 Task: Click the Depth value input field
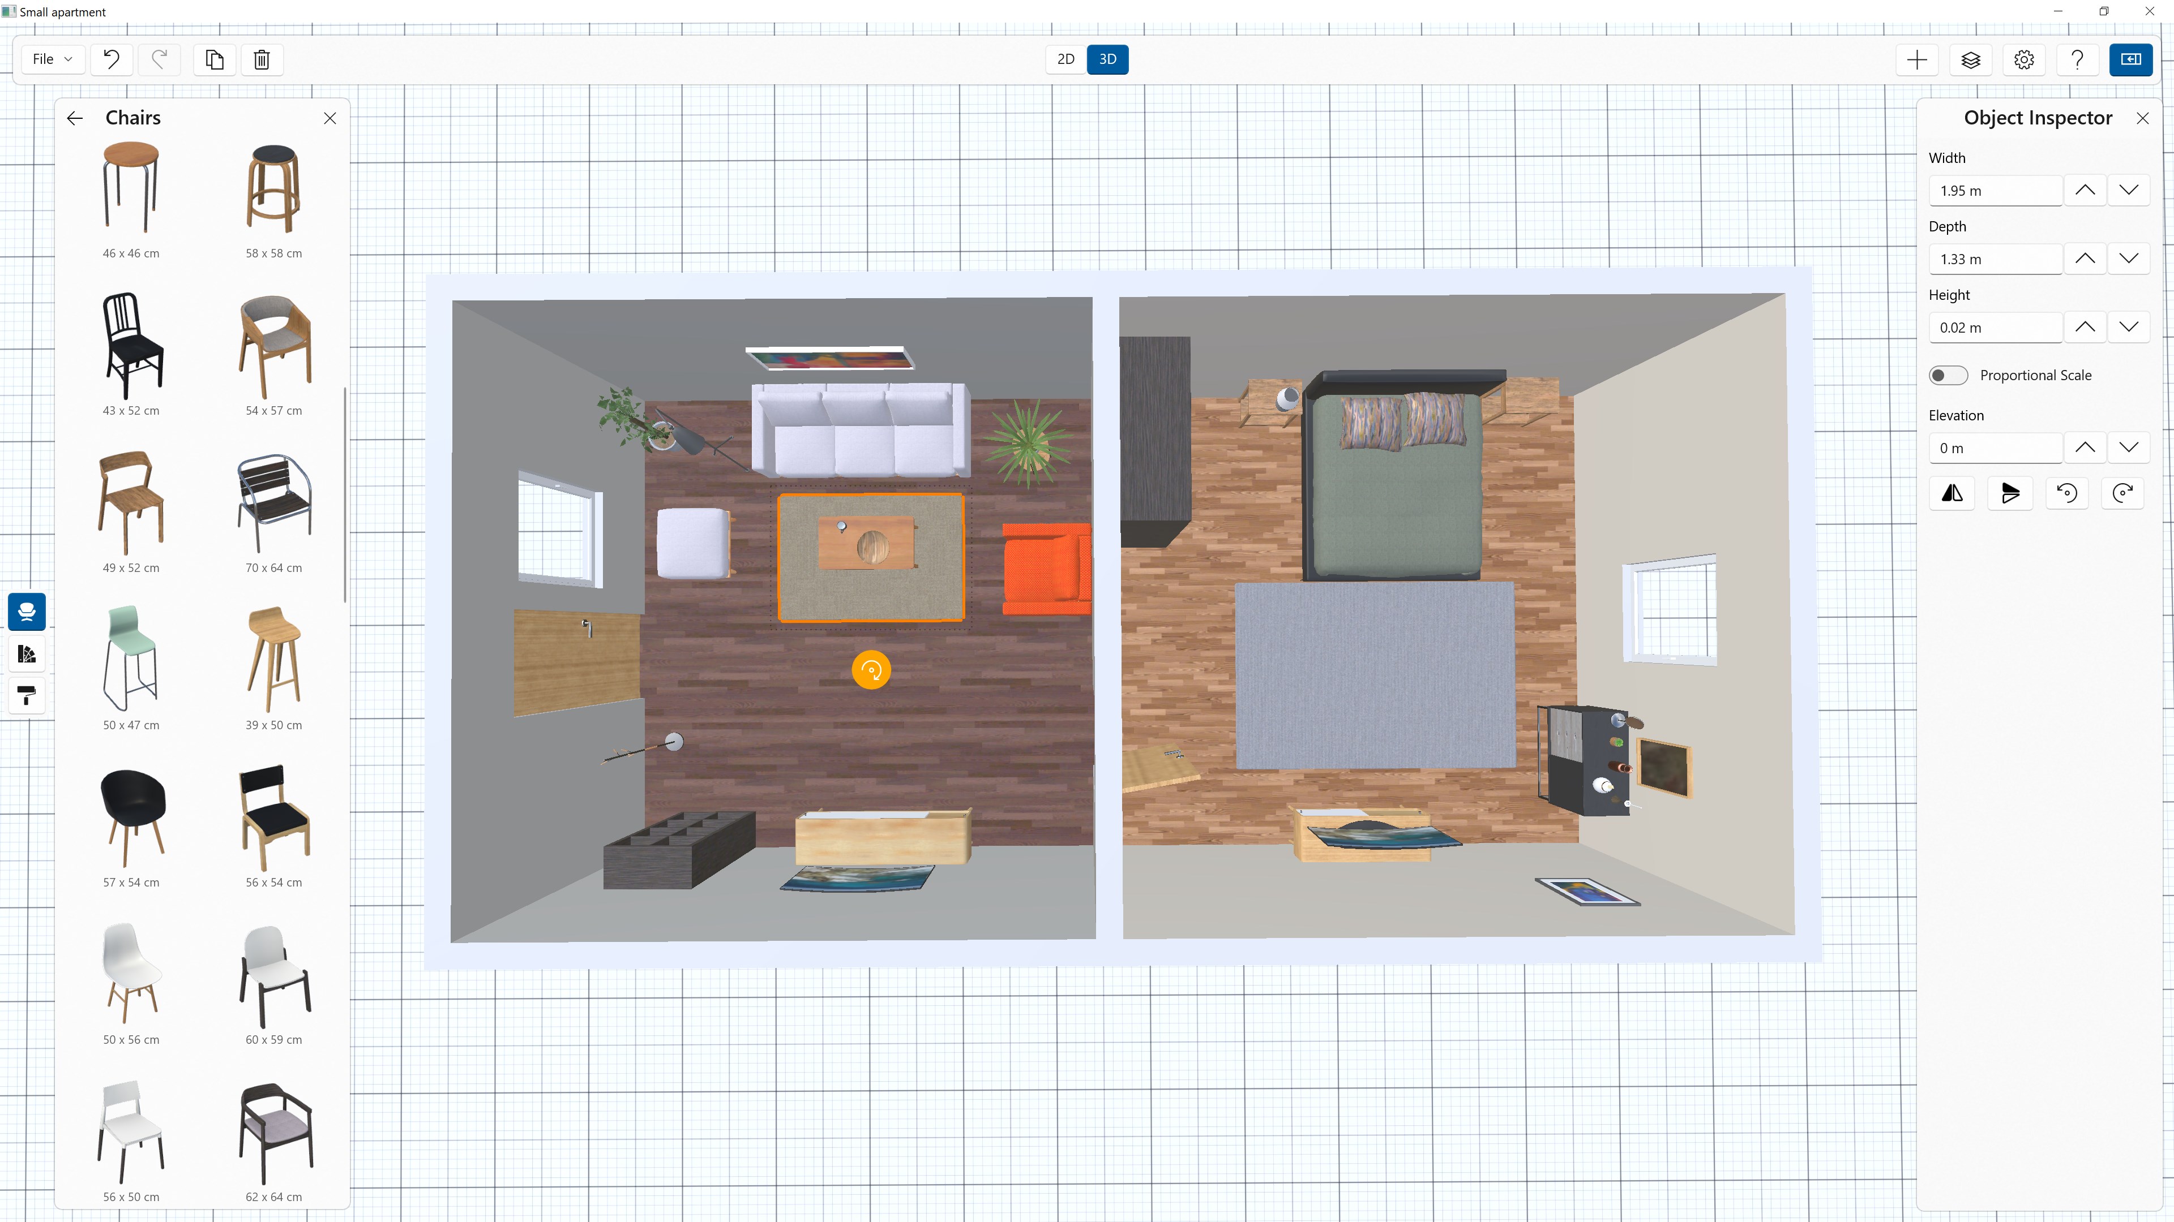[x=1995, y=259]
